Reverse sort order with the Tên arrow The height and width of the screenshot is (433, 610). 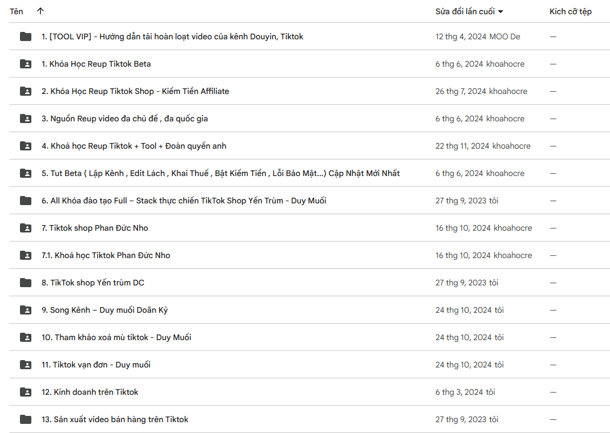[40, 11]
